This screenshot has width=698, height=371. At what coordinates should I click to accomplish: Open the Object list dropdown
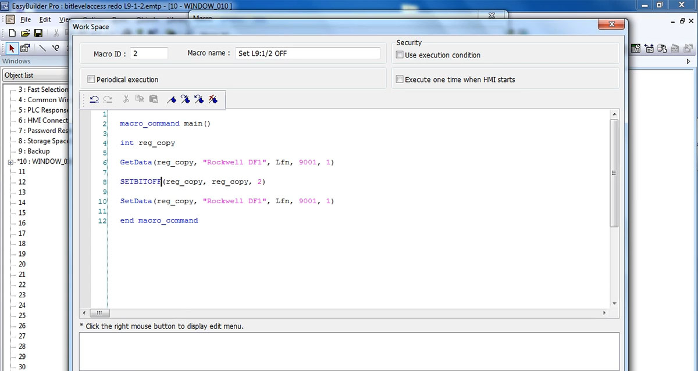pyautogui.click(x=35, y=75)
